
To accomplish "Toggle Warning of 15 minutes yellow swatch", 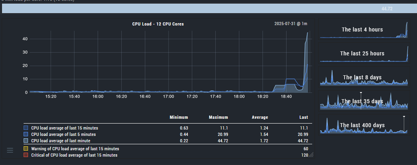I will click(x=26, y=149).
